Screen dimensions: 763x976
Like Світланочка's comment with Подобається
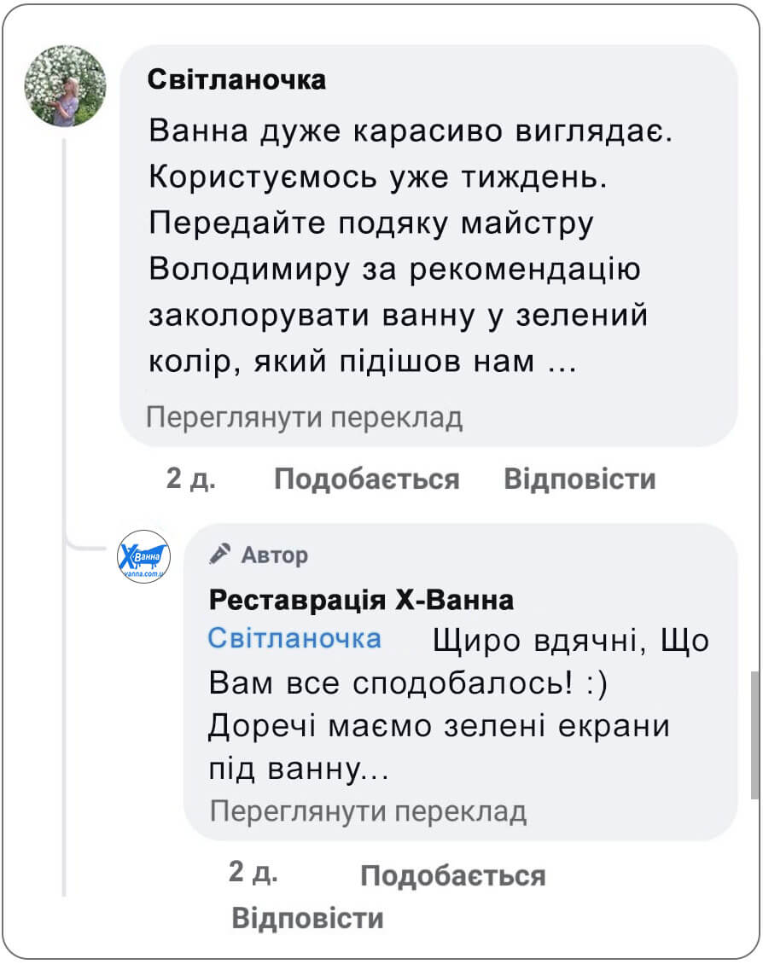[x=366, y=479]
